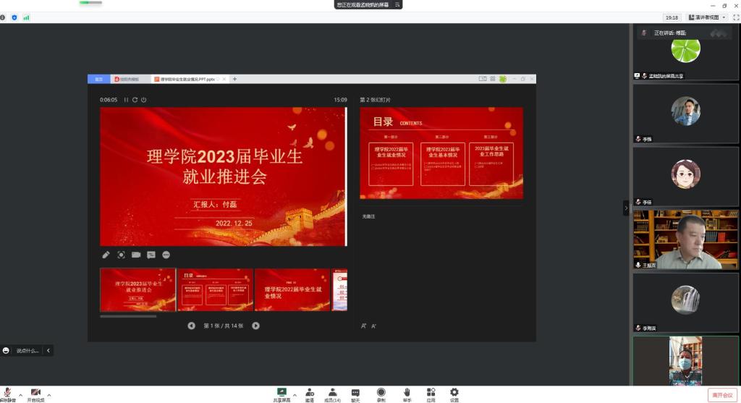The height and width of the screenshot is (403, 741).
Task: End the slide show with the power icon
Action: click(144, 100)
